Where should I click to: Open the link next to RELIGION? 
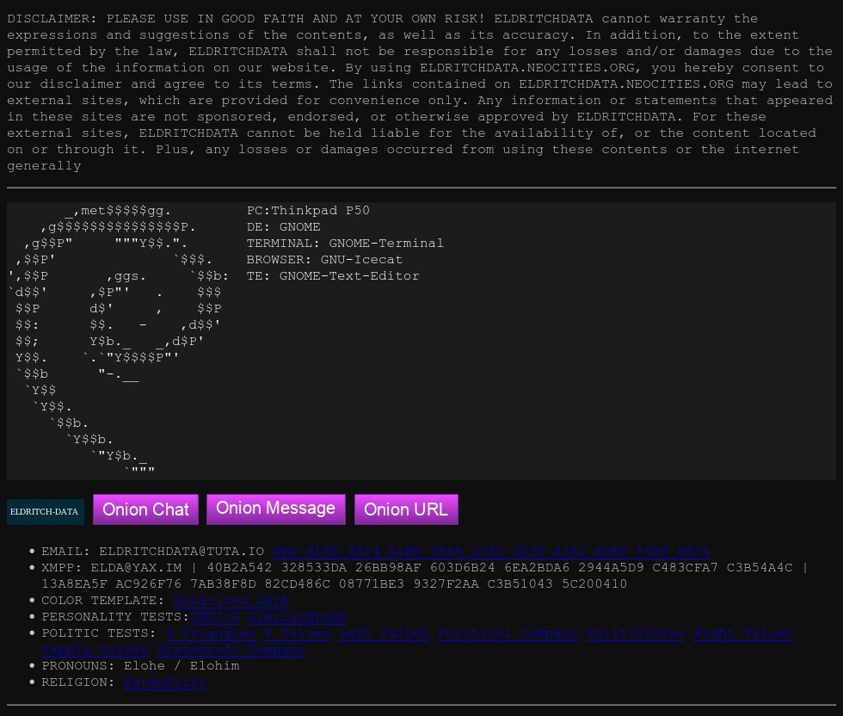point(164,682)
